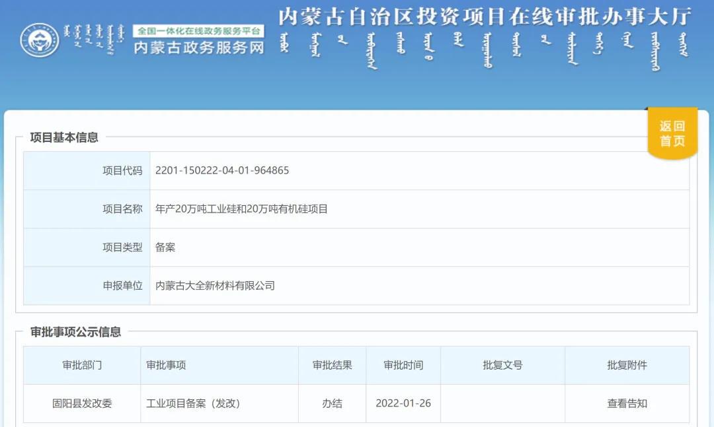Click the 审批结果 column header
Screen dimensions: 714x427
(332, 365)
